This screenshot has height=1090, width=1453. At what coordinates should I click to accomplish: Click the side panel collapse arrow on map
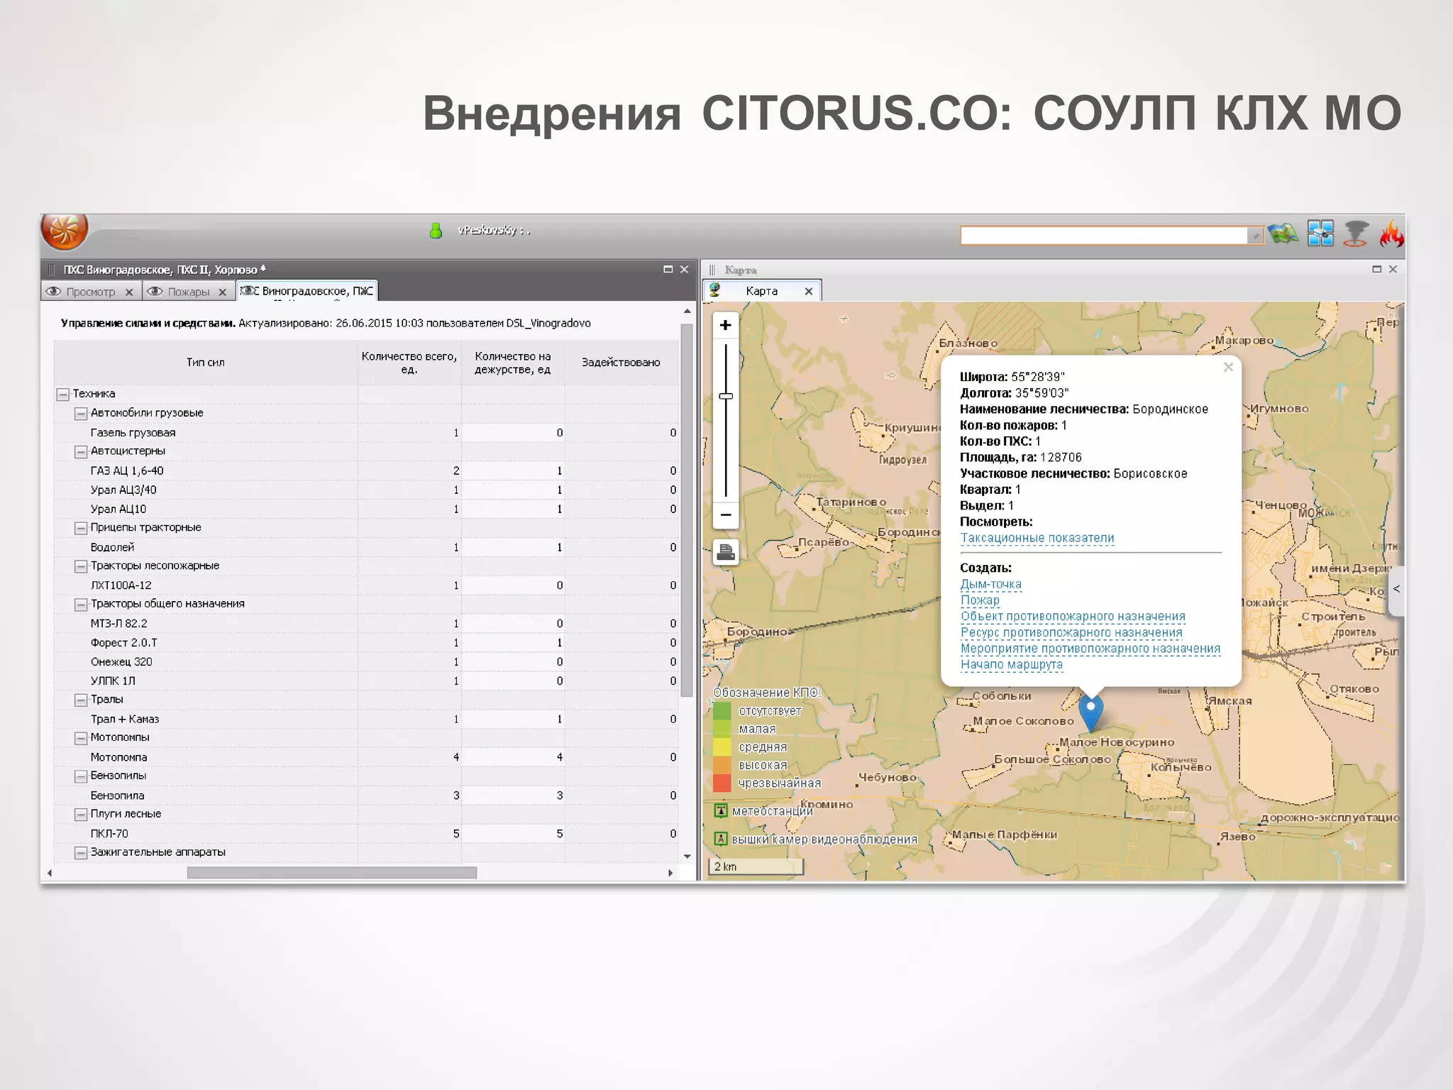pyautogui.click(x=1396, y=589)
